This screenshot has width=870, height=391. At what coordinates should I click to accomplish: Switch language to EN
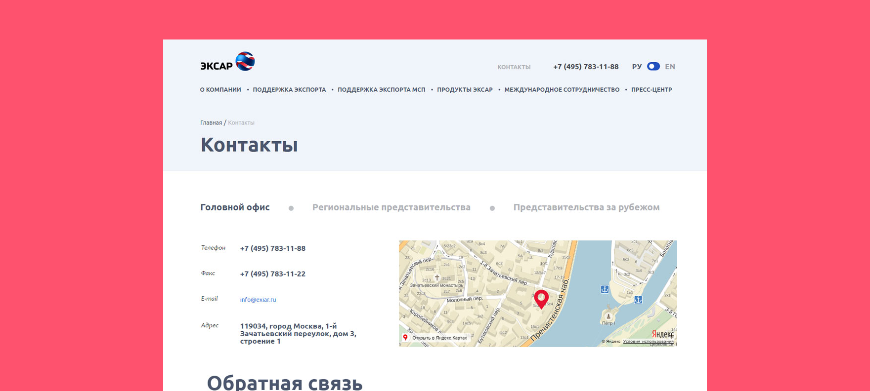(670, 67)
